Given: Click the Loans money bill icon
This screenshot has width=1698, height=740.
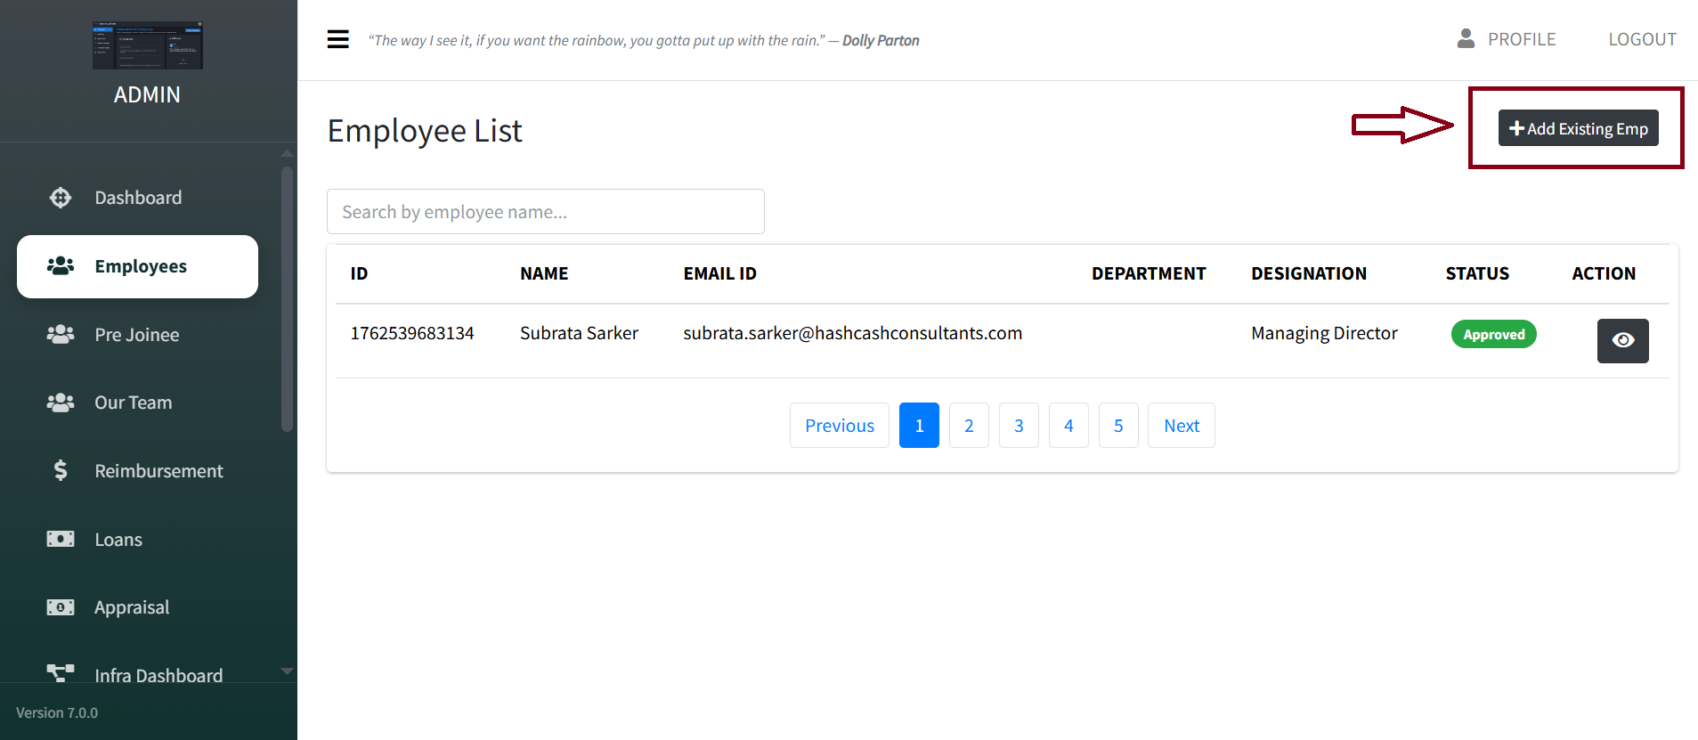Looking at the screenshot, I should [61, 539].
